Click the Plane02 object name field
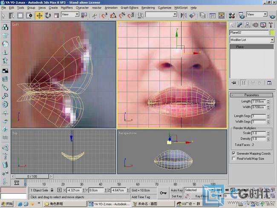Image resolution: width=277 pixels, height=208 pixels. click(249, 32)
